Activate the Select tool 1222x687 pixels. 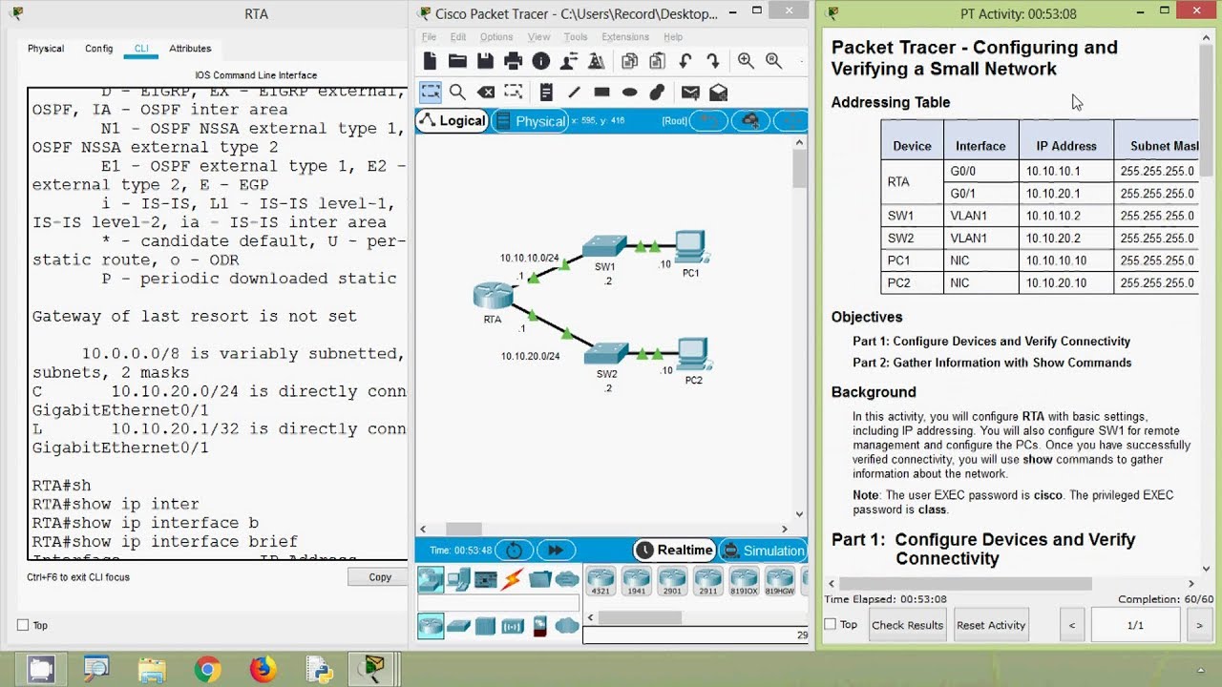click(431, 93)
